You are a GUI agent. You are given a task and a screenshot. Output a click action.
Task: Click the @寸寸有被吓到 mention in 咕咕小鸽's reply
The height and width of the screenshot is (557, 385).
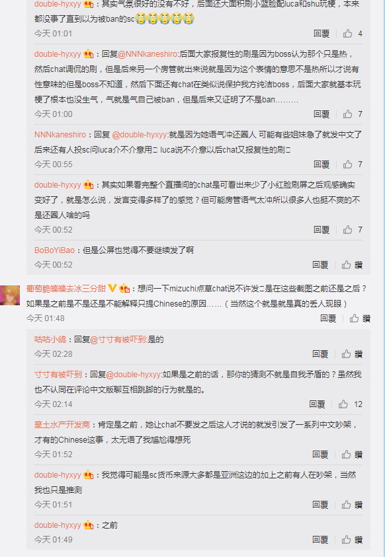point(118,340)
